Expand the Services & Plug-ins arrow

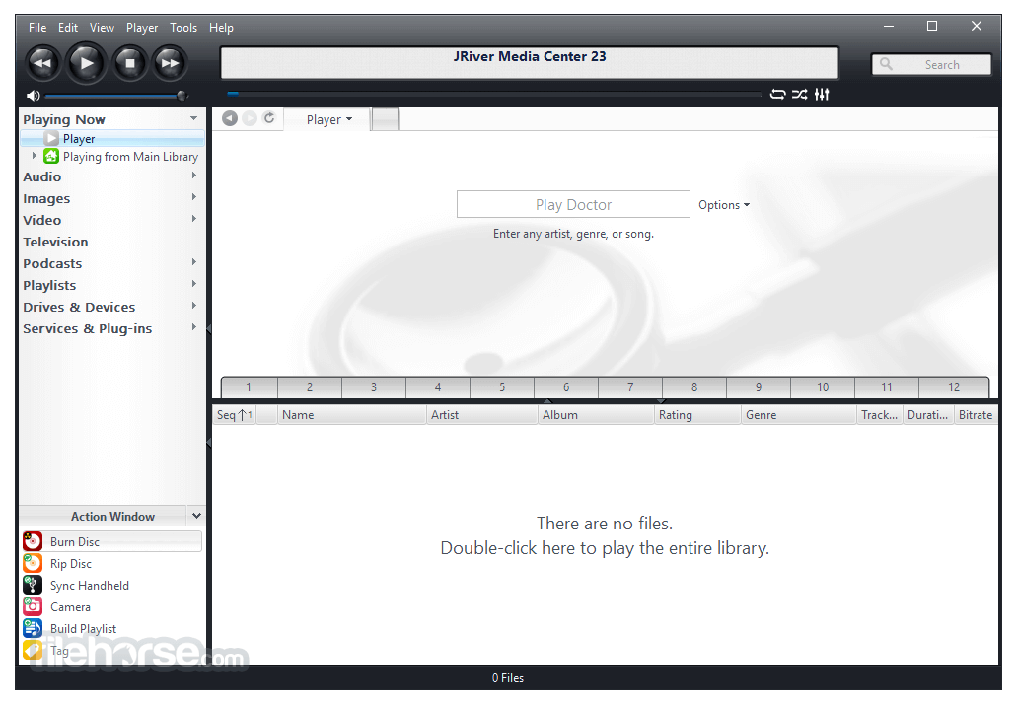pos(193,327)
